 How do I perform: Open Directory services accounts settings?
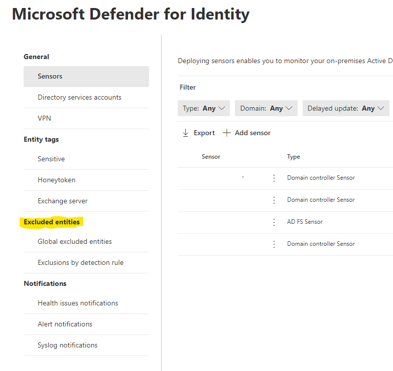(79, 97)
